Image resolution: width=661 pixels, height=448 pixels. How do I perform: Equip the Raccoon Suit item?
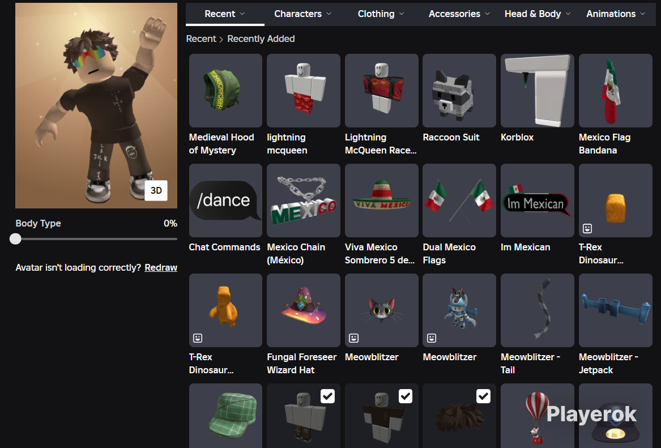[459, 91]
